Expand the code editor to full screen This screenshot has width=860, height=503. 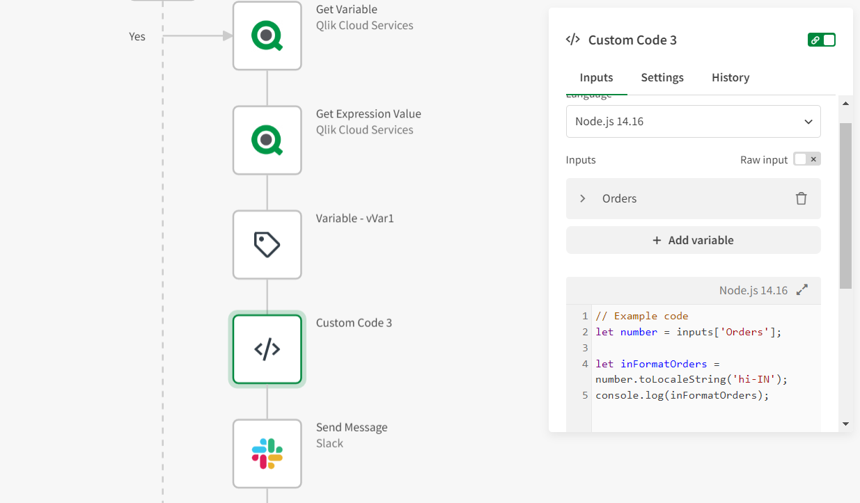(802, 290)
